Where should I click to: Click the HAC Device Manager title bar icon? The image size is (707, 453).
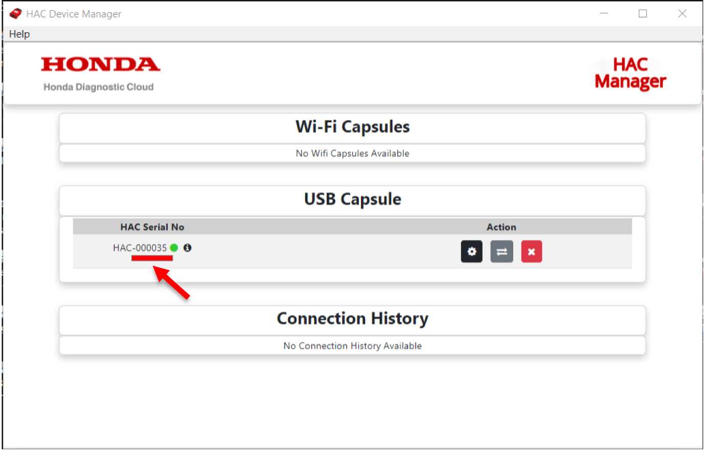click(16, 14)
